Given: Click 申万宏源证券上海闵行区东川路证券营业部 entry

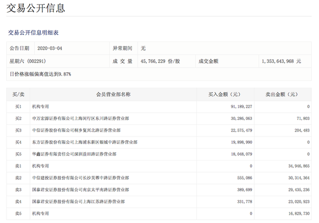Looking at the screenshot, I should point(80,118).
